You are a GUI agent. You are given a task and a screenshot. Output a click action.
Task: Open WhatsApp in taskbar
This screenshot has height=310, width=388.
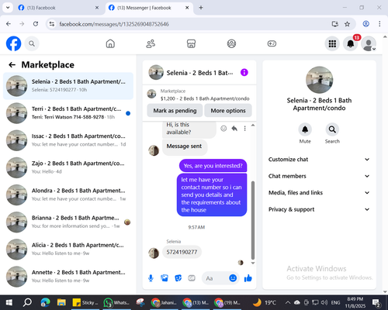[116, 302]
